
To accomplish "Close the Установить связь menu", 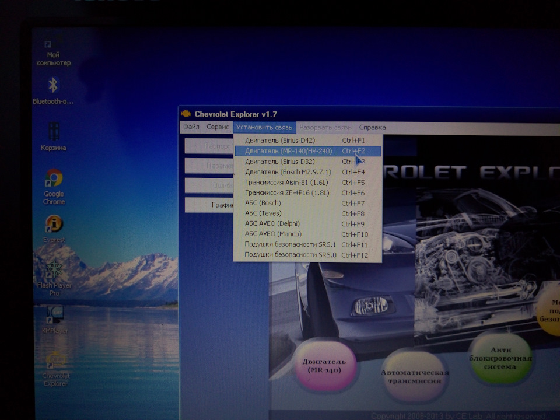I will tap(264, 128).
